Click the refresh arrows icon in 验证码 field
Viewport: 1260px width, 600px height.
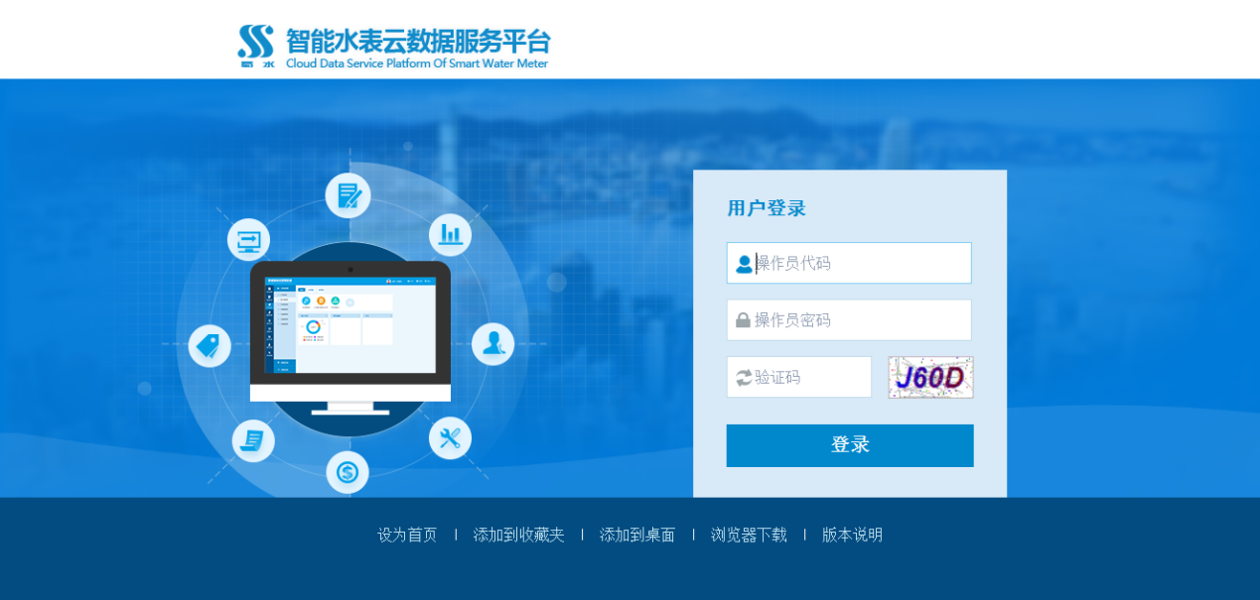[x=744, y=378]
